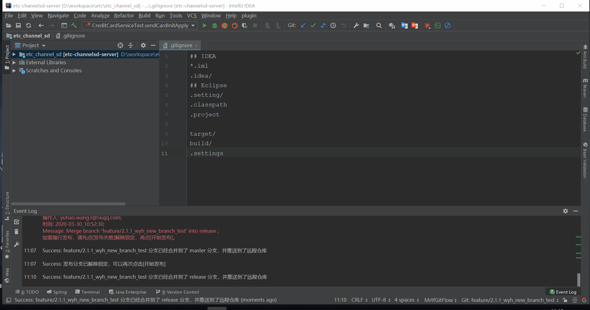590x310 pixels.
Task: Start debugging with the green bug icon
Action: pos(215,26)
